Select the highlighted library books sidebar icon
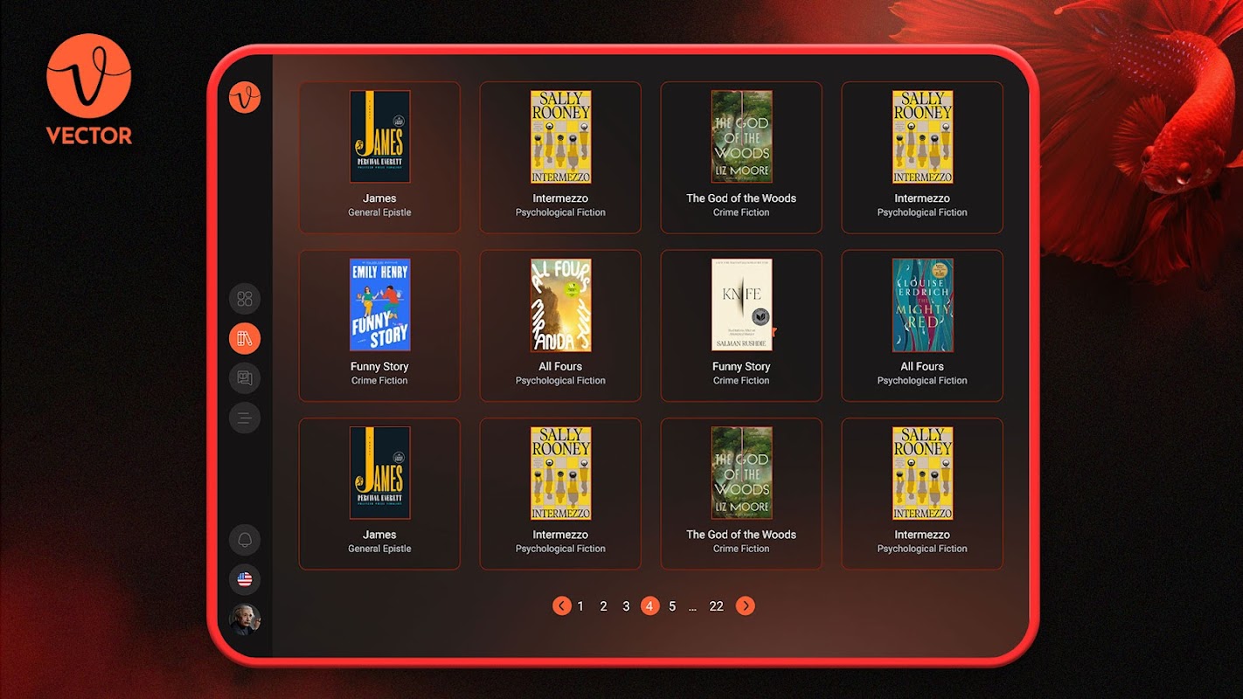This screenshot has height=699, width=1243. tap(245, 338)
